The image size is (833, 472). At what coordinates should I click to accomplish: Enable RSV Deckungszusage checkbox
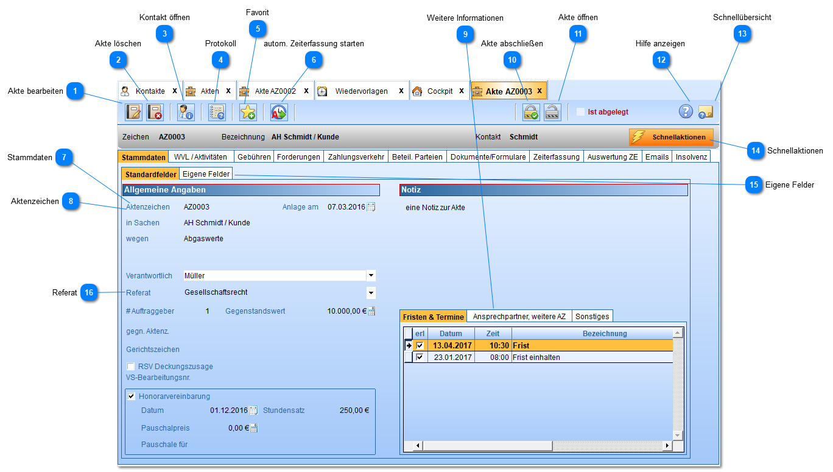pyautogui.click(x=131, y=367)
